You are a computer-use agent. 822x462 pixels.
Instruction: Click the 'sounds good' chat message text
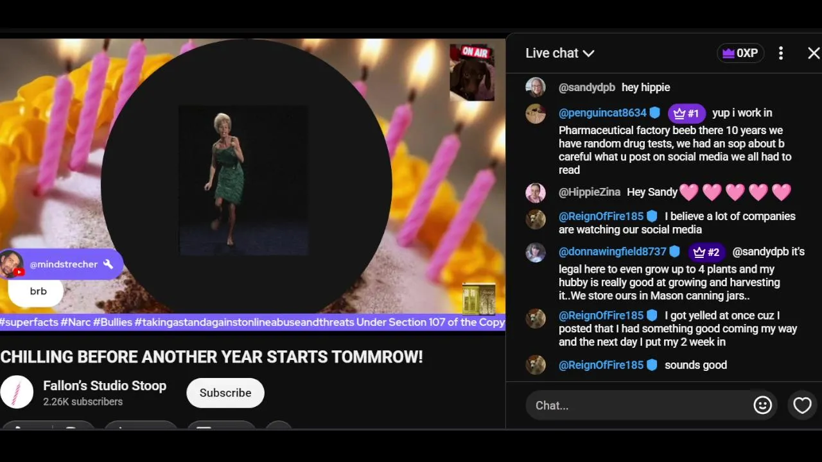[695, 365]
